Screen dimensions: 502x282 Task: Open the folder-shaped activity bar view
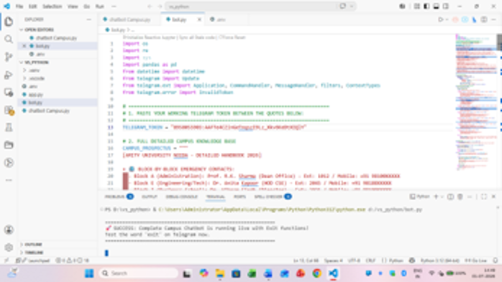(9, 145)
